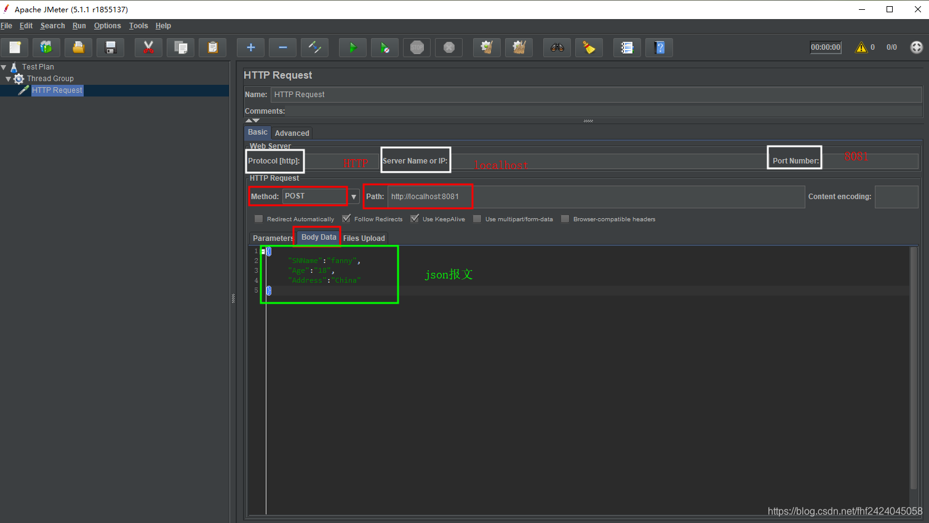Click the Clear results broom icon
This screenshot has height=523, width=929.
tap(487, 47)
